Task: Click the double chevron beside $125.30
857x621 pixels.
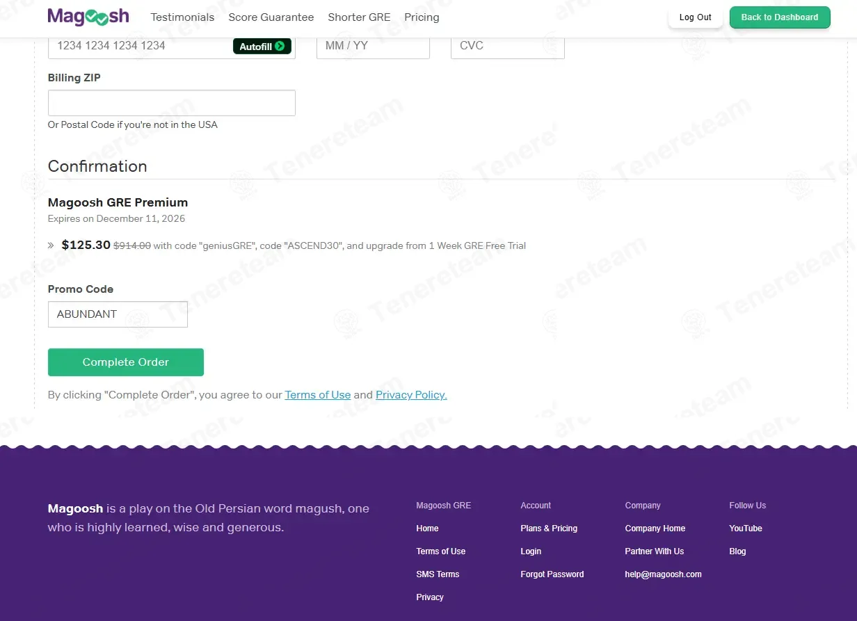Action: click(x=51, y=245)
